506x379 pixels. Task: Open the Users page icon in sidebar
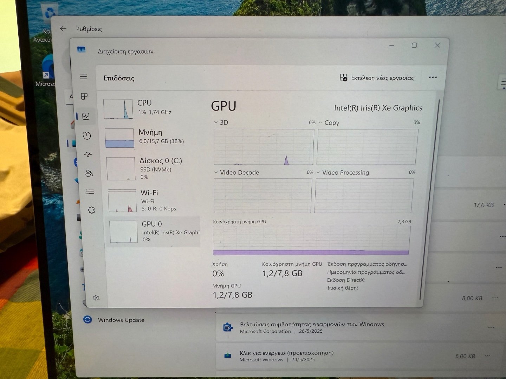pos(89,173)
